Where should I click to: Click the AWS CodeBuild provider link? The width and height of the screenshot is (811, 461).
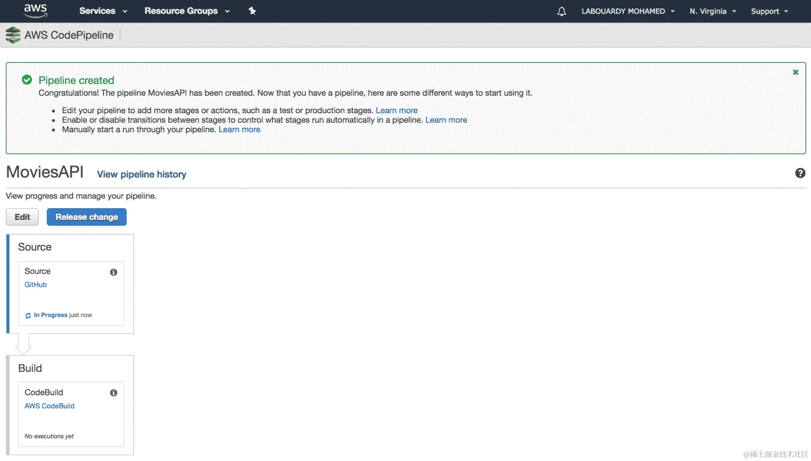tap(49, 406)
